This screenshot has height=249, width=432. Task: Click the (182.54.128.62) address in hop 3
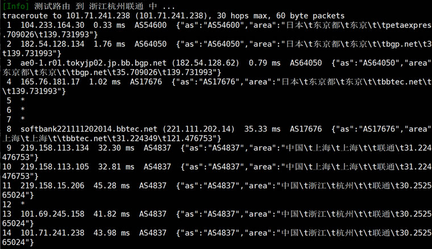pos(205,63)
